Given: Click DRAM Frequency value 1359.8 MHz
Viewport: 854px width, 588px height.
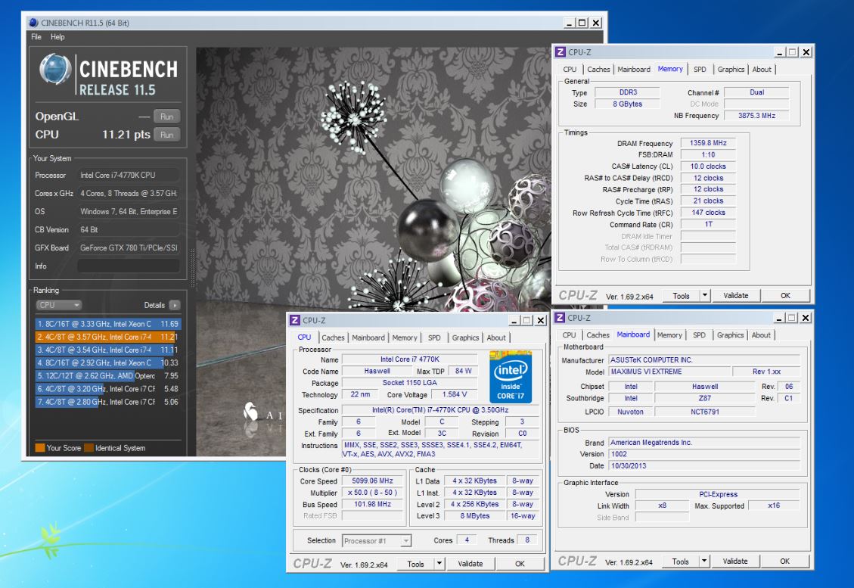Looking at the screenshot, I should [708, 143].
